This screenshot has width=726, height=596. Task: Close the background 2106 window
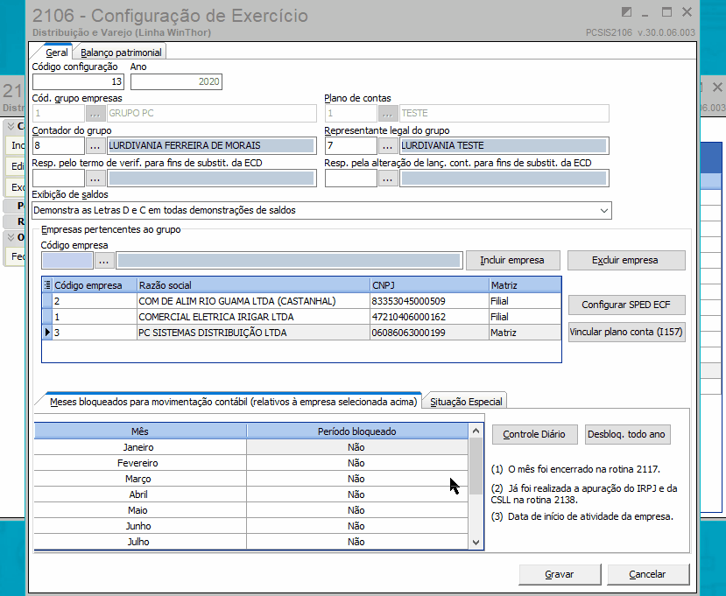click(717, 87)
